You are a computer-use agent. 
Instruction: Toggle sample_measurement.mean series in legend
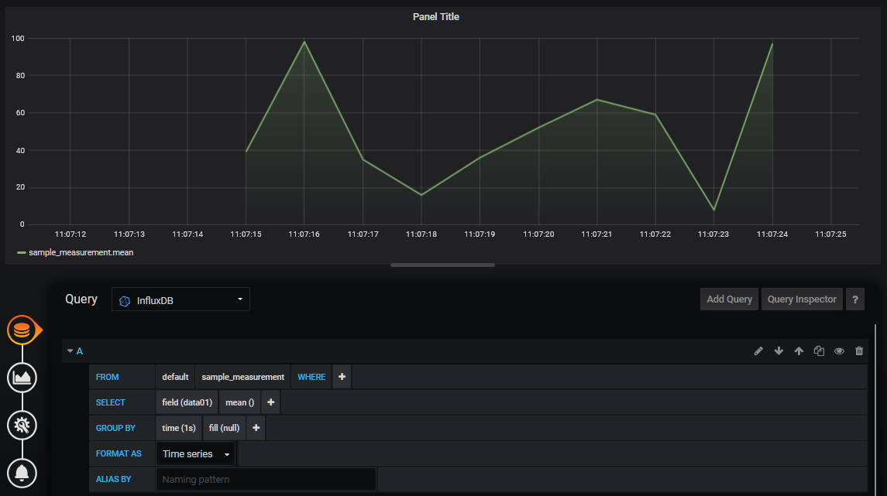(75, 252)
